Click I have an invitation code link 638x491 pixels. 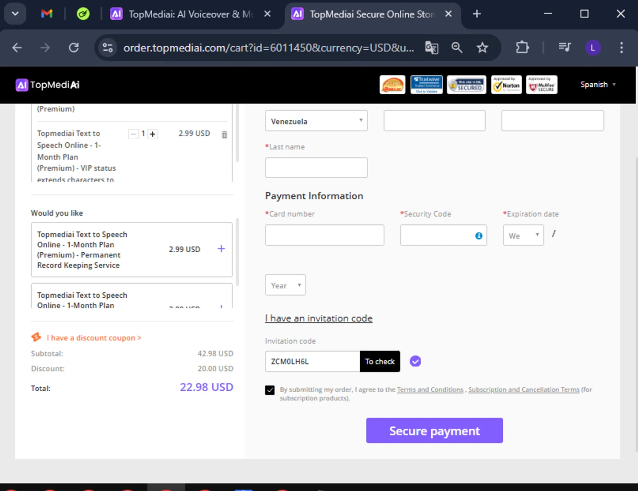pos(319,318)
